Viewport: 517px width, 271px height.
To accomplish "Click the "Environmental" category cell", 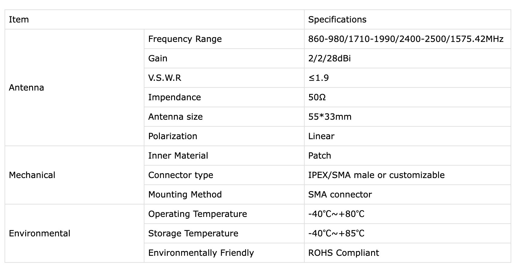I will (39, 234).
